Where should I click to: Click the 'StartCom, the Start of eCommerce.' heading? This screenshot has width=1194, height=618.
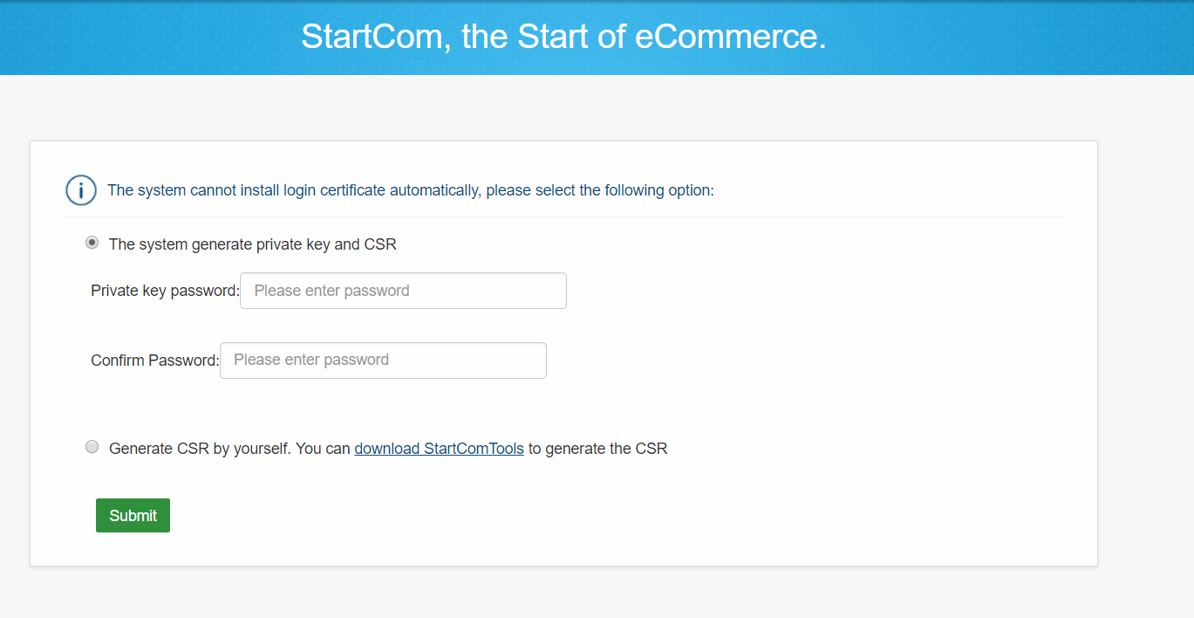[563, 37]
